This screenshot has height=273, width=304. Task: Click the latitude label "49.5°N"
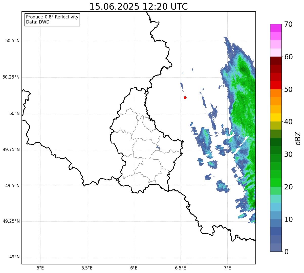tap(12, 186)
